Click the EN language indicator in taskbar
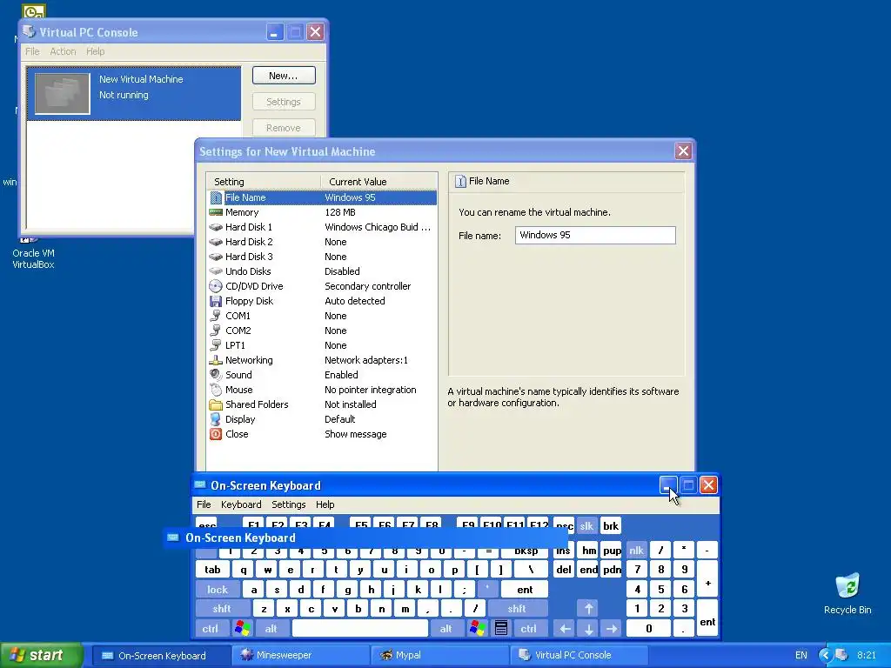The image size is (891, 668). 801,655
